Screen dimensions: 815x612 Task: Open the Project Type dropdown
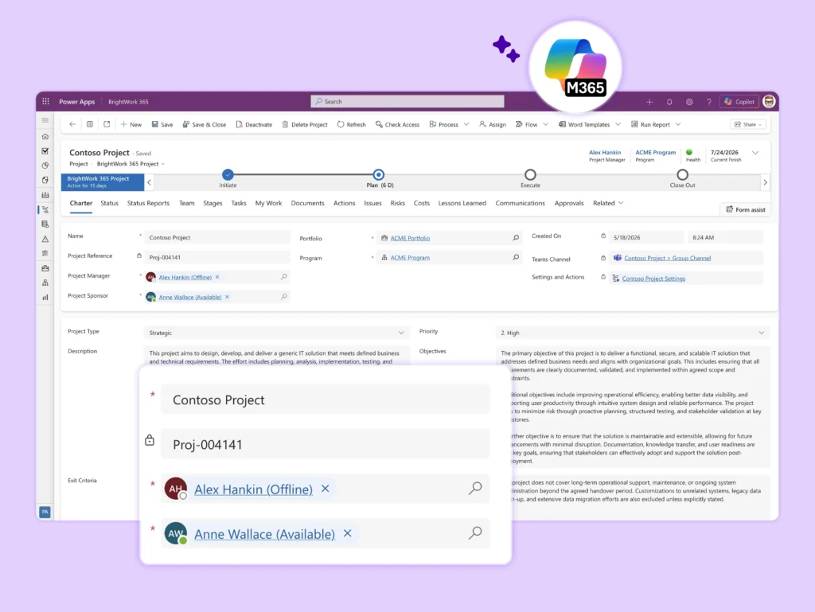point(276,333)
